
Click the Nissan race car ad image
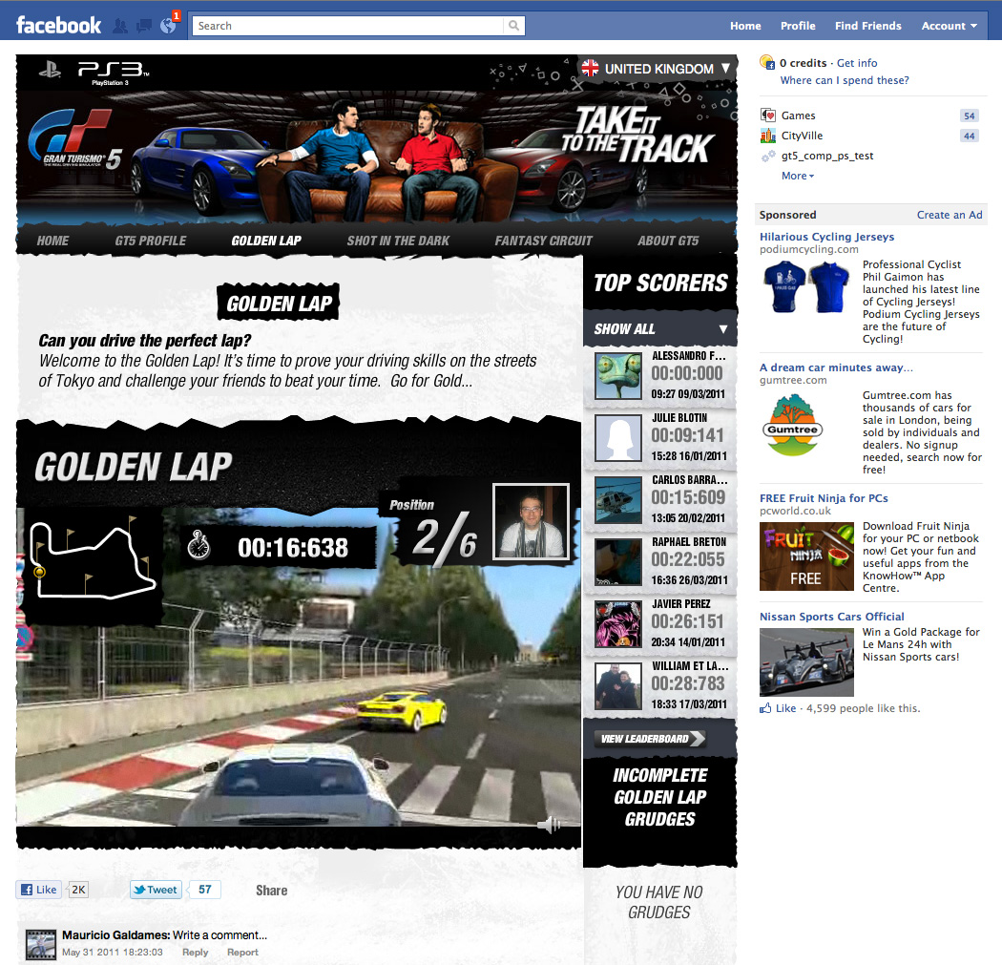click(806, 662)
